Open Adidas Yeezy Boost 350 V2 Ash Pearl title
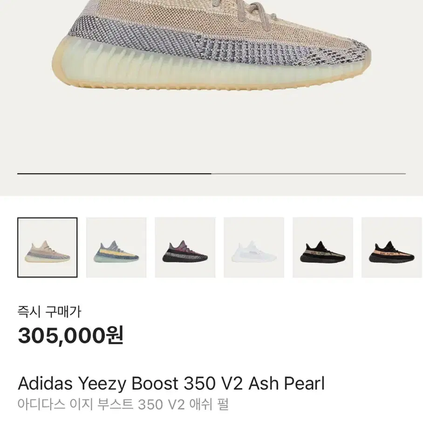Image resolution: width=423 pixels, height=423 pixels. 171,383
